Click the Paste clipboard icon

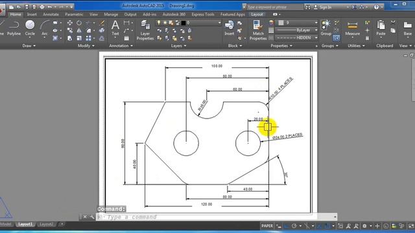coord(381,28)
